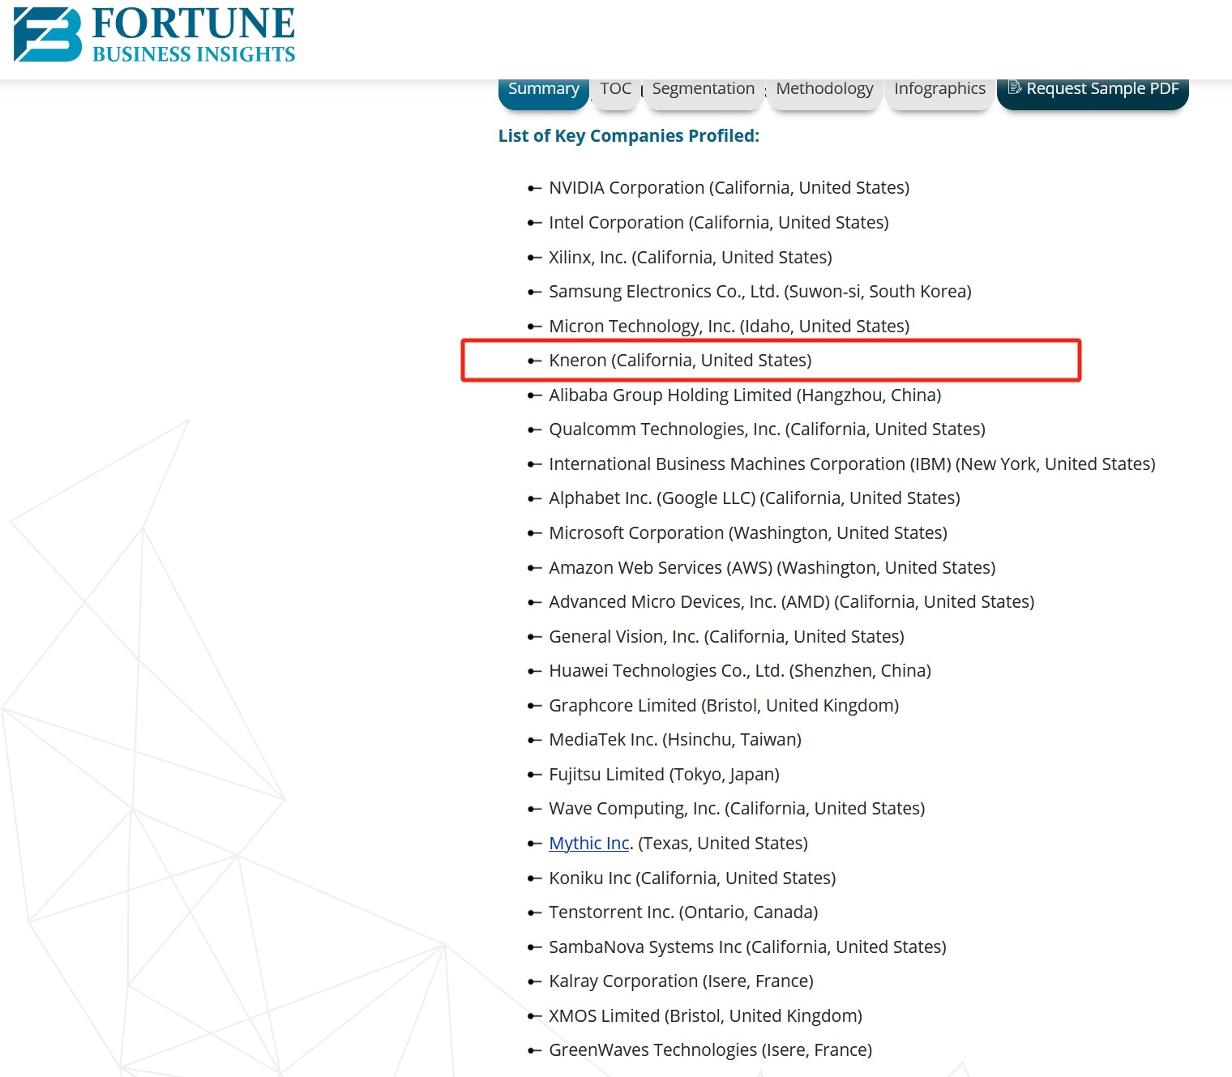Click GreenWaves Technologies entry
1232x1077 pixels.
pyautogui.click(x=710, y=1050)
